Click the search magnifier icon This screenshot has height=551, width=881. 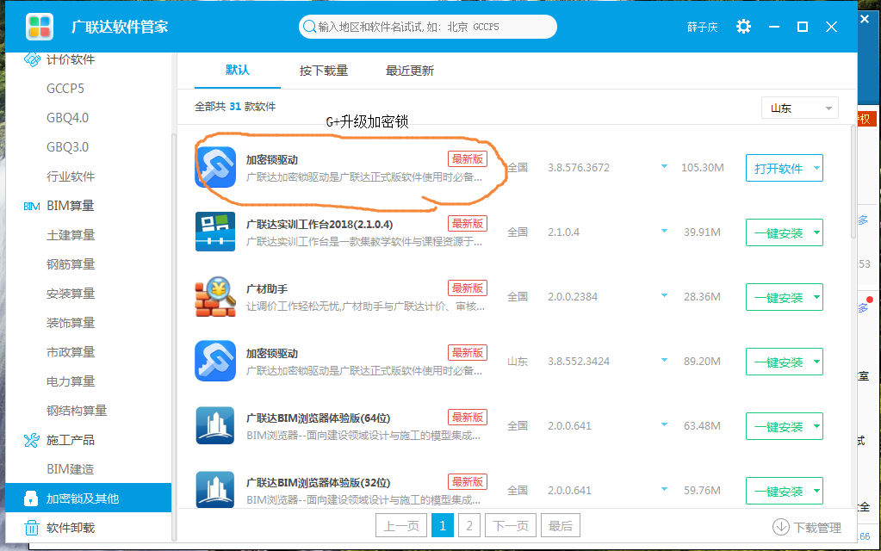(x=309, y=27)
